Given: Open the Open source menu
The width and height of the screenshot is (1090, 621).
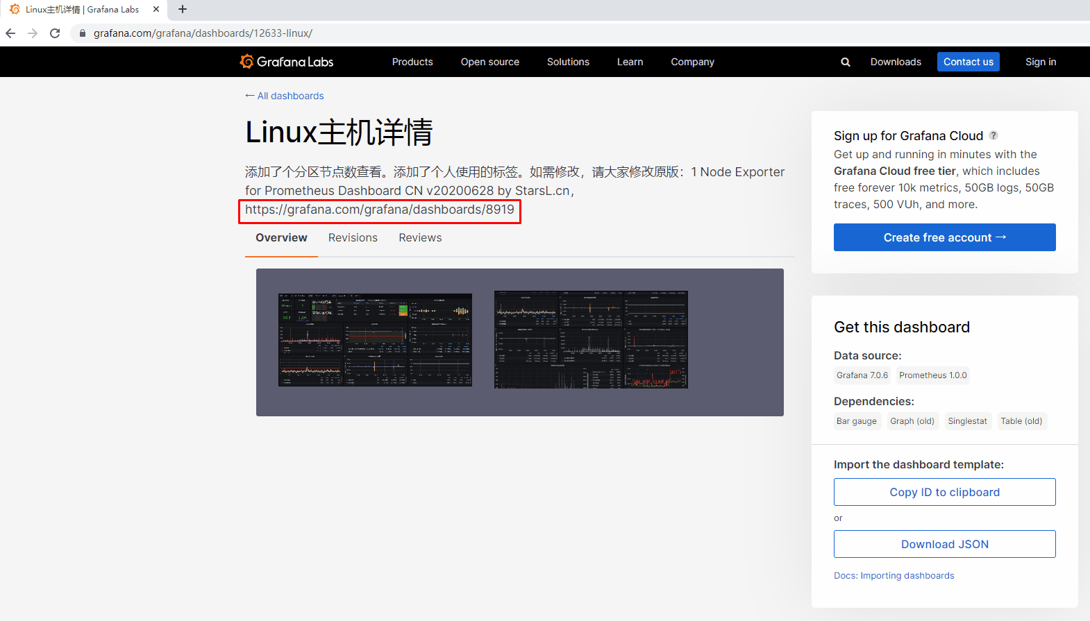Looking at the screenshot, I should [490, 62].
